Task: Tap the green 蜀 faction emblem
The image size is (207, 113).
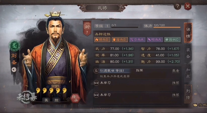Action: [15, 46]
